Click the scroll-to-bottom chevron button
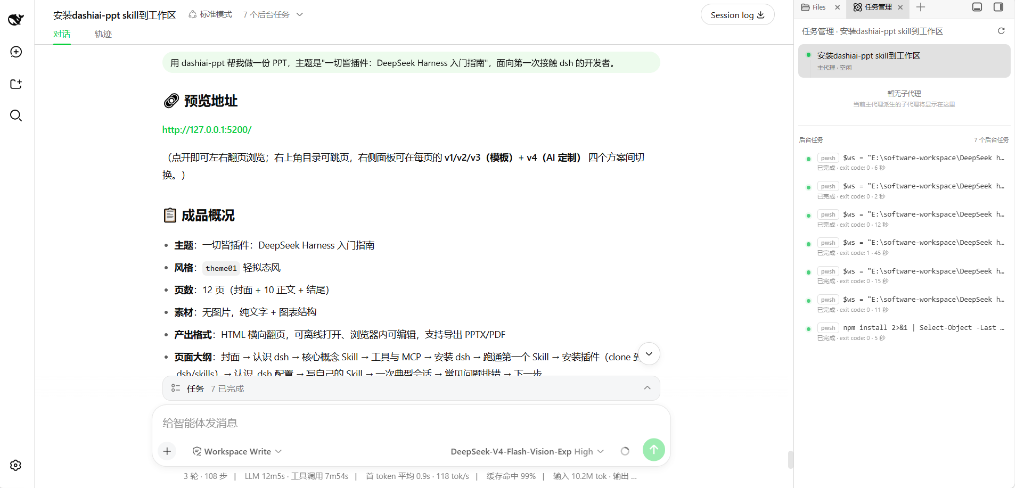The height and width of the screenshot is (488, 1016). (649, 354)
